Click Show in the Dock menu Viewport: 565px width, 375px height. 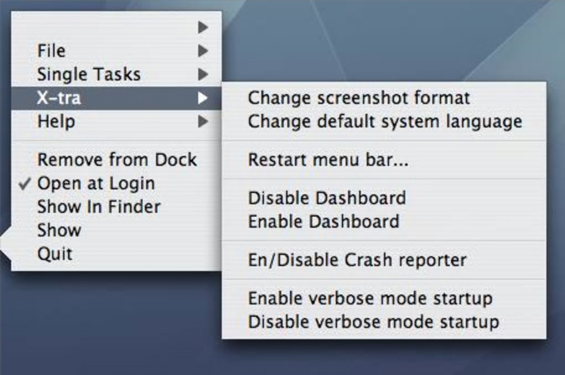pyautogui.click(x=59, y=230)
